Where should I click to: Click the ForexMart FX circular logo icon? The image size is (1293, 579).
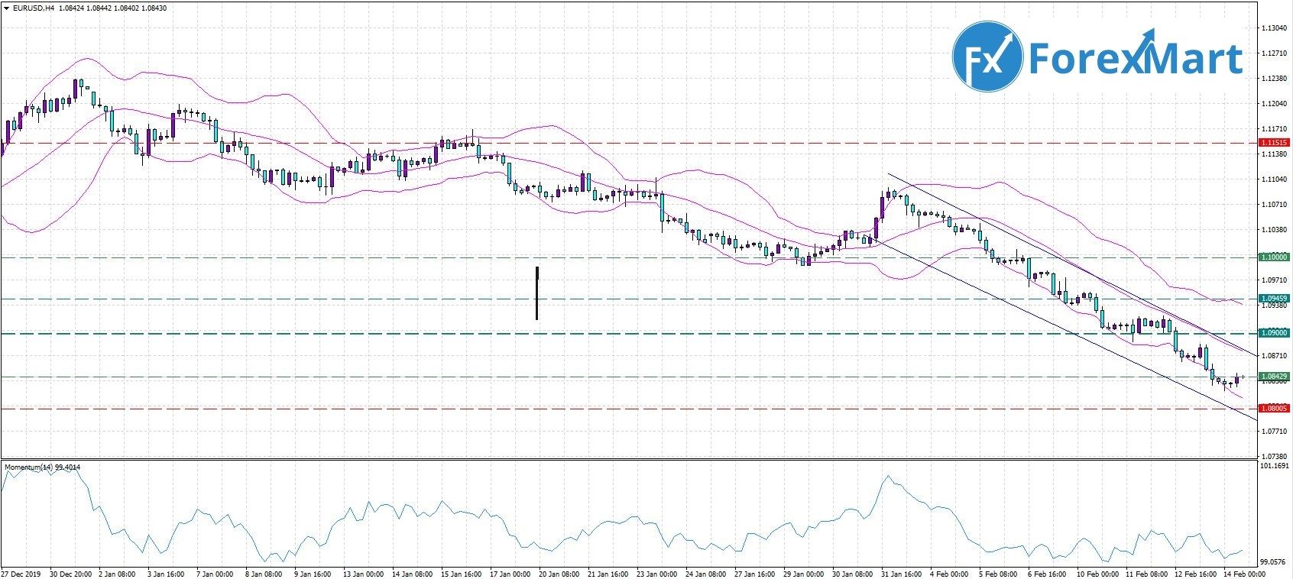pos(987,57)
